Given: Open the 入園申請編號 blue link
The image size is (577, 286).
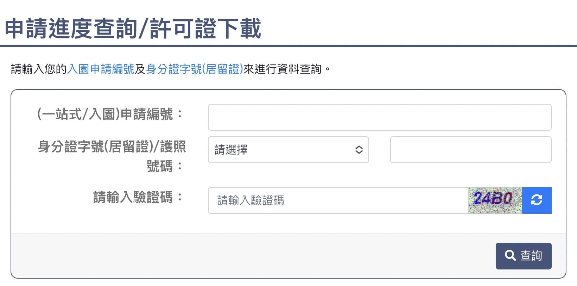Looking at the screenshot, I should click(x=101, y=69).
